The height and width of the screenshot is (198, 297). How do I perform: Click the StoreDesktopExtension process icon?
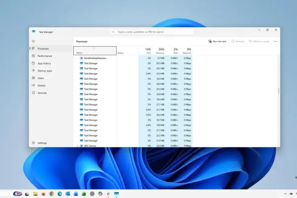(x=82, y=58)
